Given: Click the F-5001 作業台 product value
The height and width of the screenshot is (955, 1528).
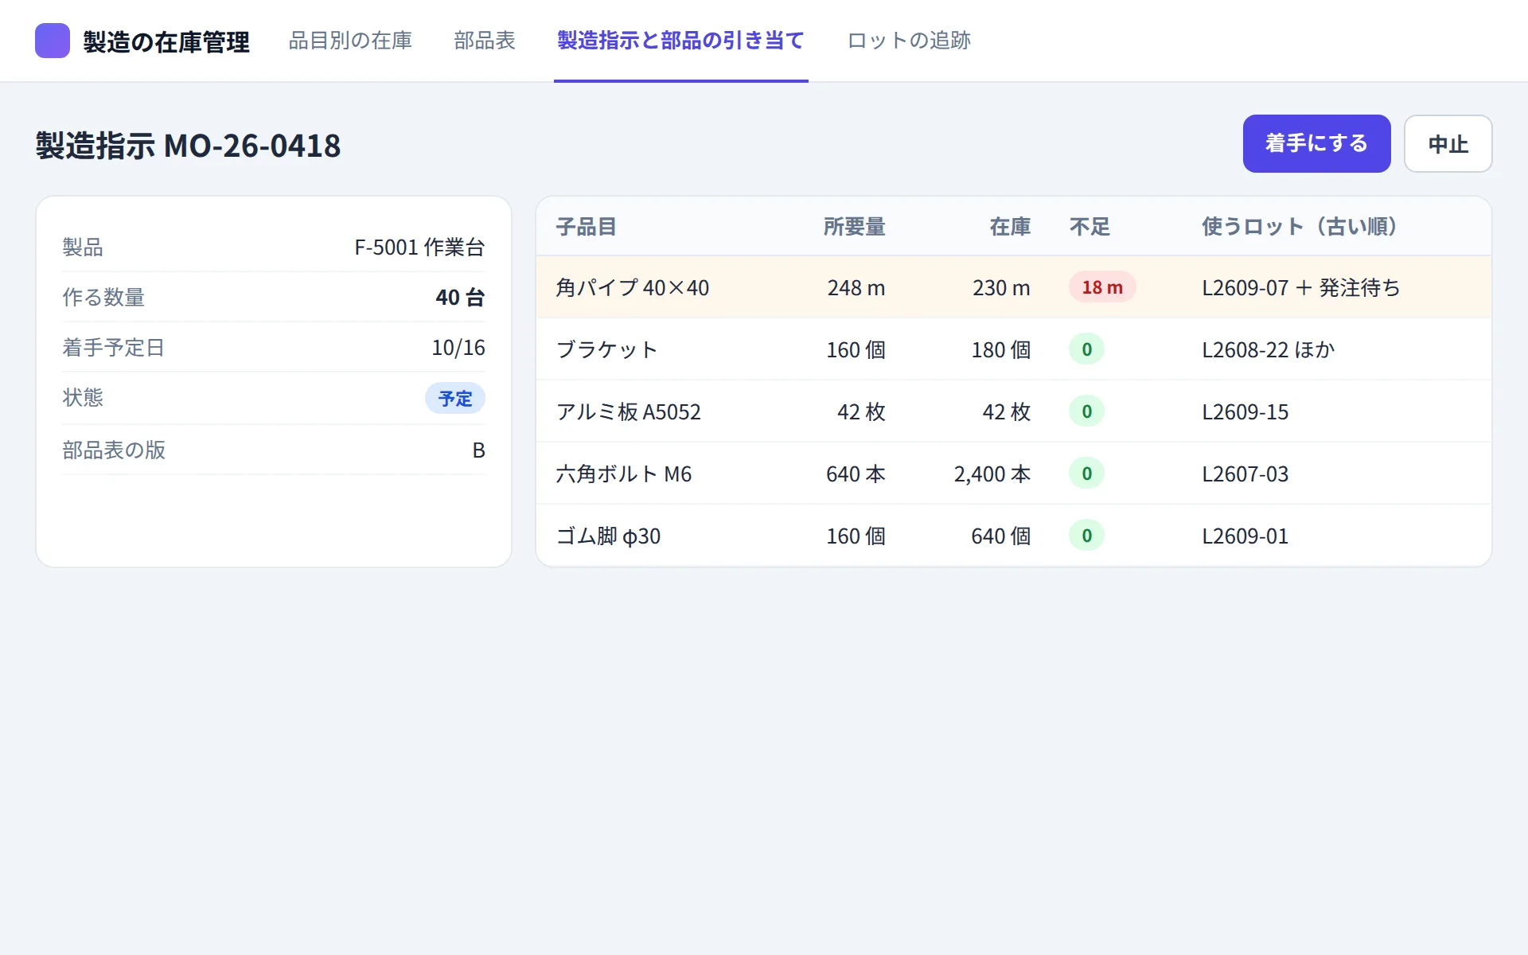Looking at the screenshot, I should coord(419,247).
